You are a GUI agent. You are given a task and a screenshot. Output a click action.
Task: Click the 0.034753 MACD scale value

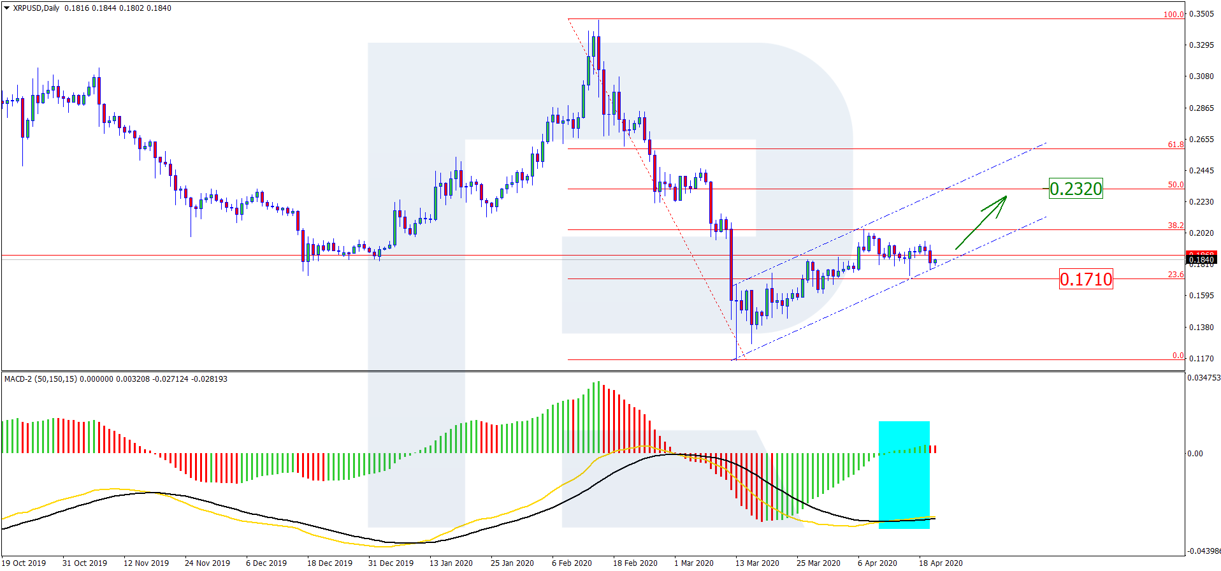1204,378
